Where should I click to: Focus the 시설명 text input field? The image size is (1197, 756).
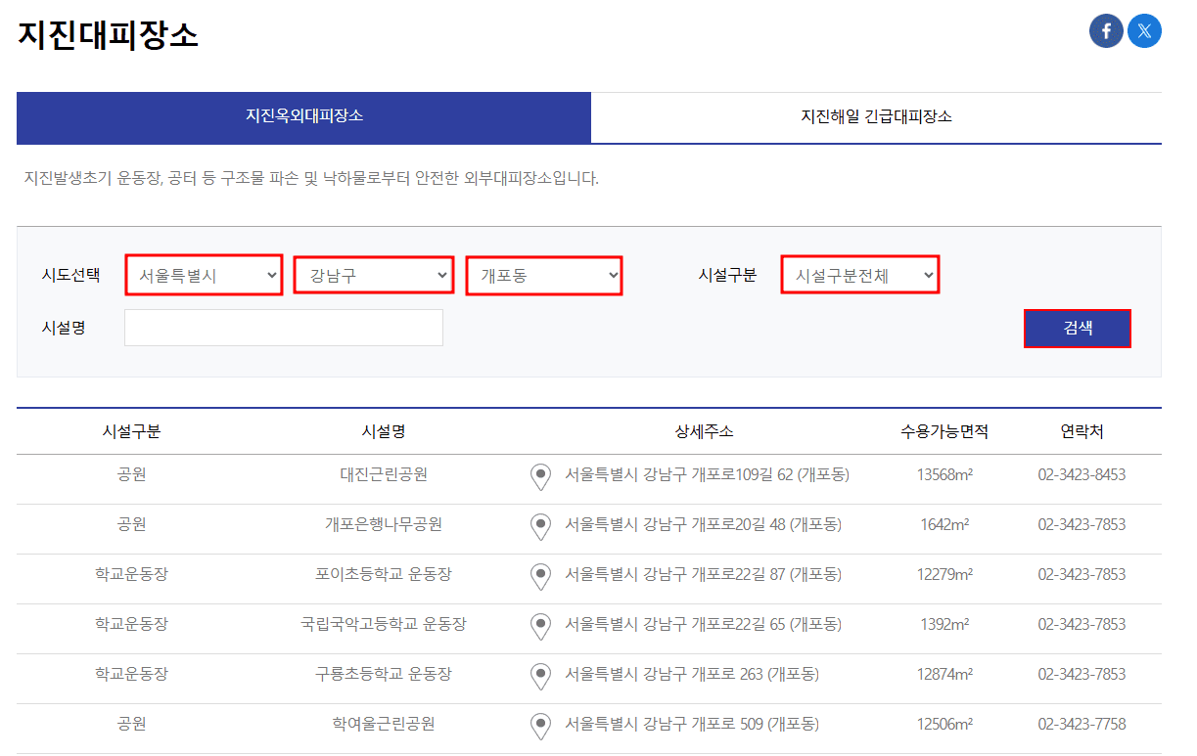tap(284, 328)
